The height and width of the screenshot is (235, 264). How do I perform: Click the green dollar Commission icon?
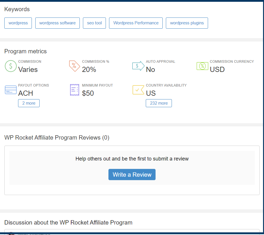coord(11,66)
